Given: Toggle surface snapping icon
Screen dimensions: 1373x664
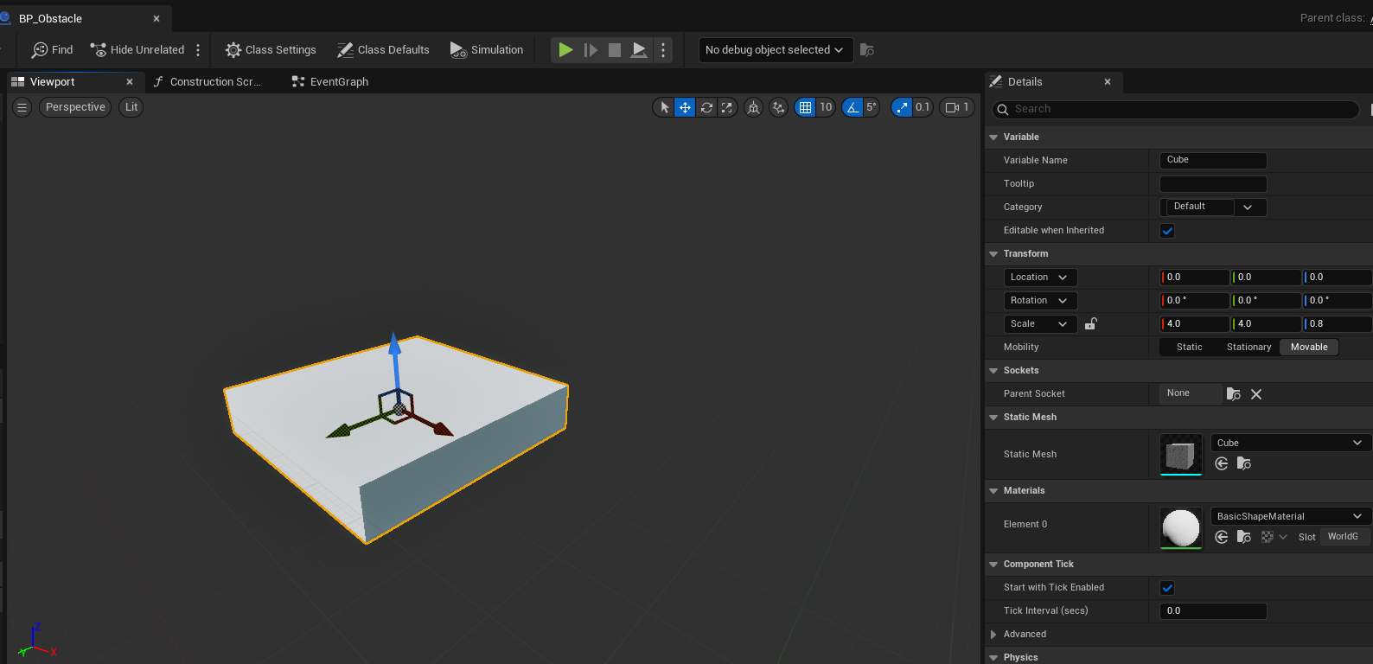Looking at the screenshot, I should click(779, 107).
